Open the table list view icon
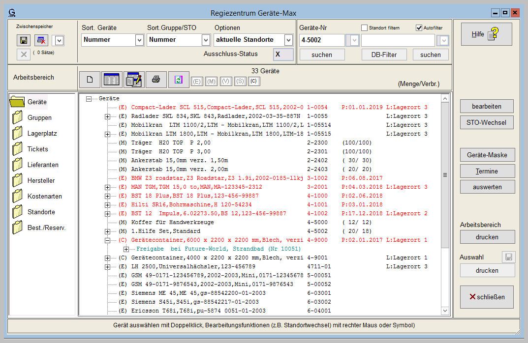The image size is (528, 343). [x=112, y=79]
